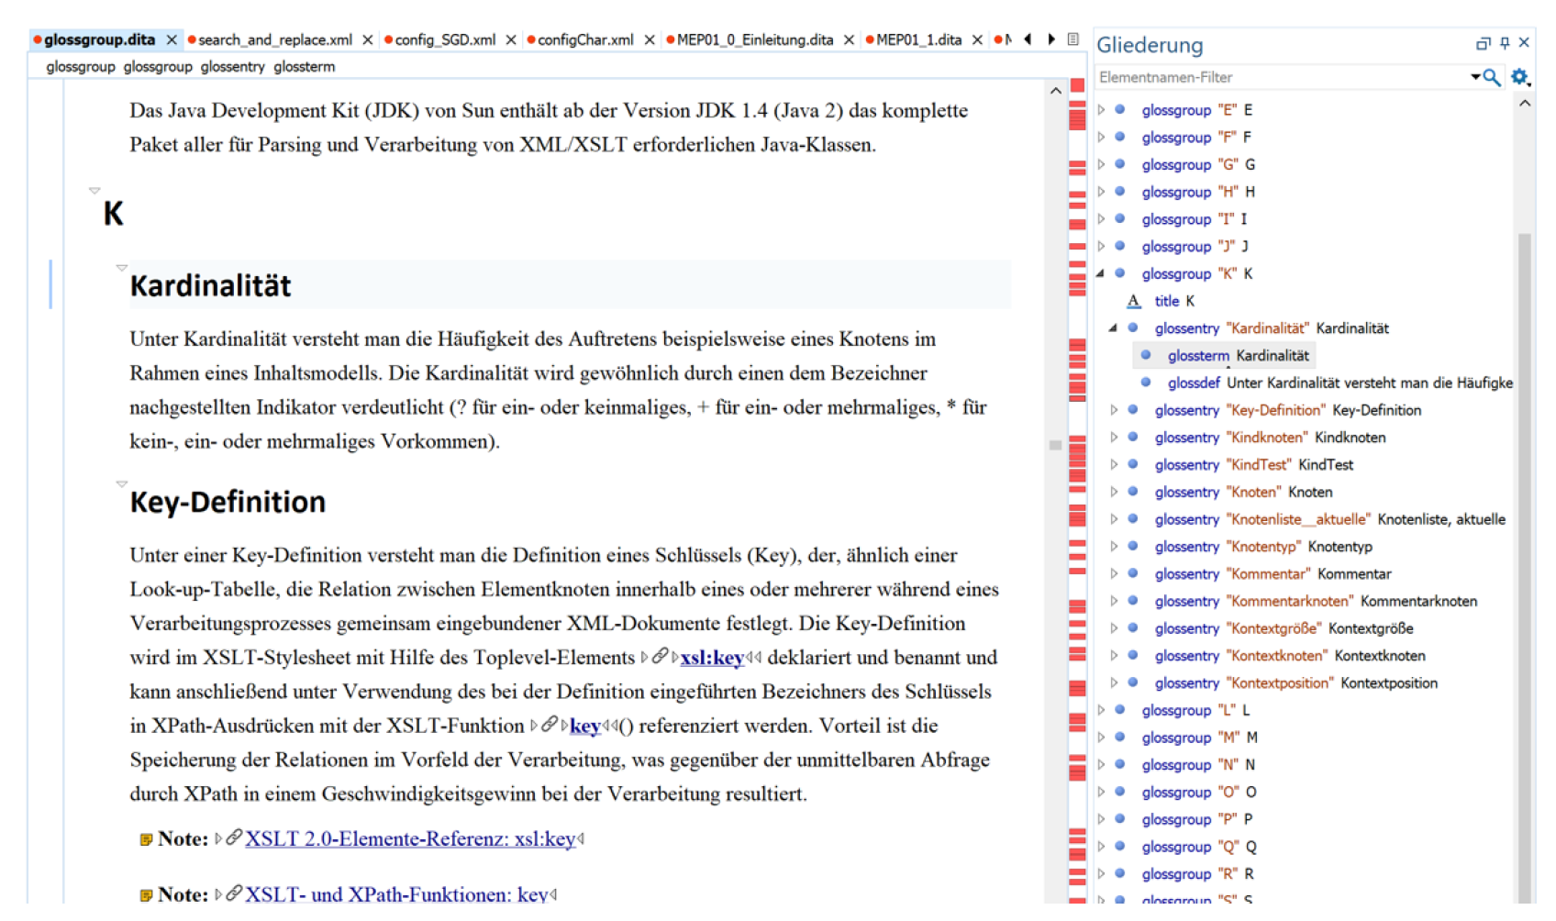
Task: Collapse glossentry "Kardinalität" in outline
Action: click(1114, 327)
